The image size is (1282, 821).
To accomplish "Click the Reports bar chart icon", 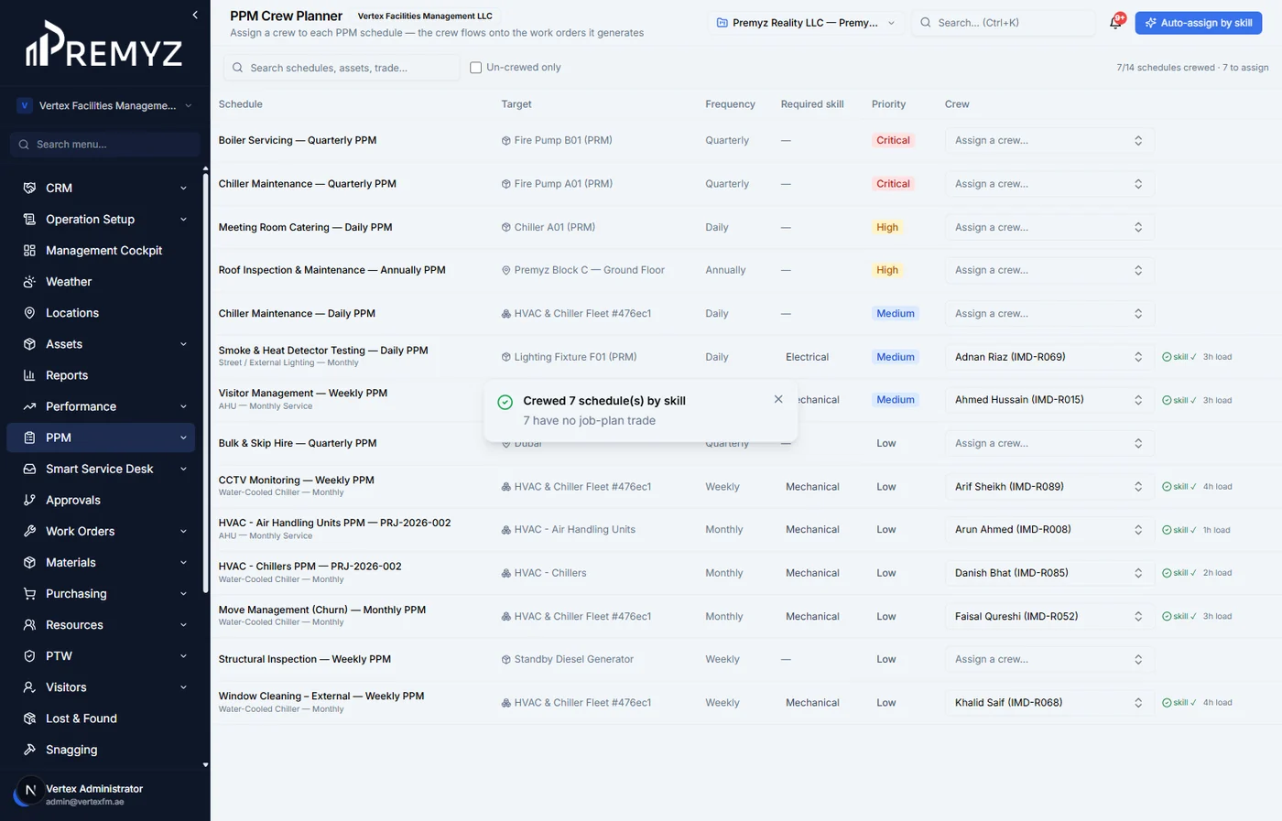I will (29, 374).
